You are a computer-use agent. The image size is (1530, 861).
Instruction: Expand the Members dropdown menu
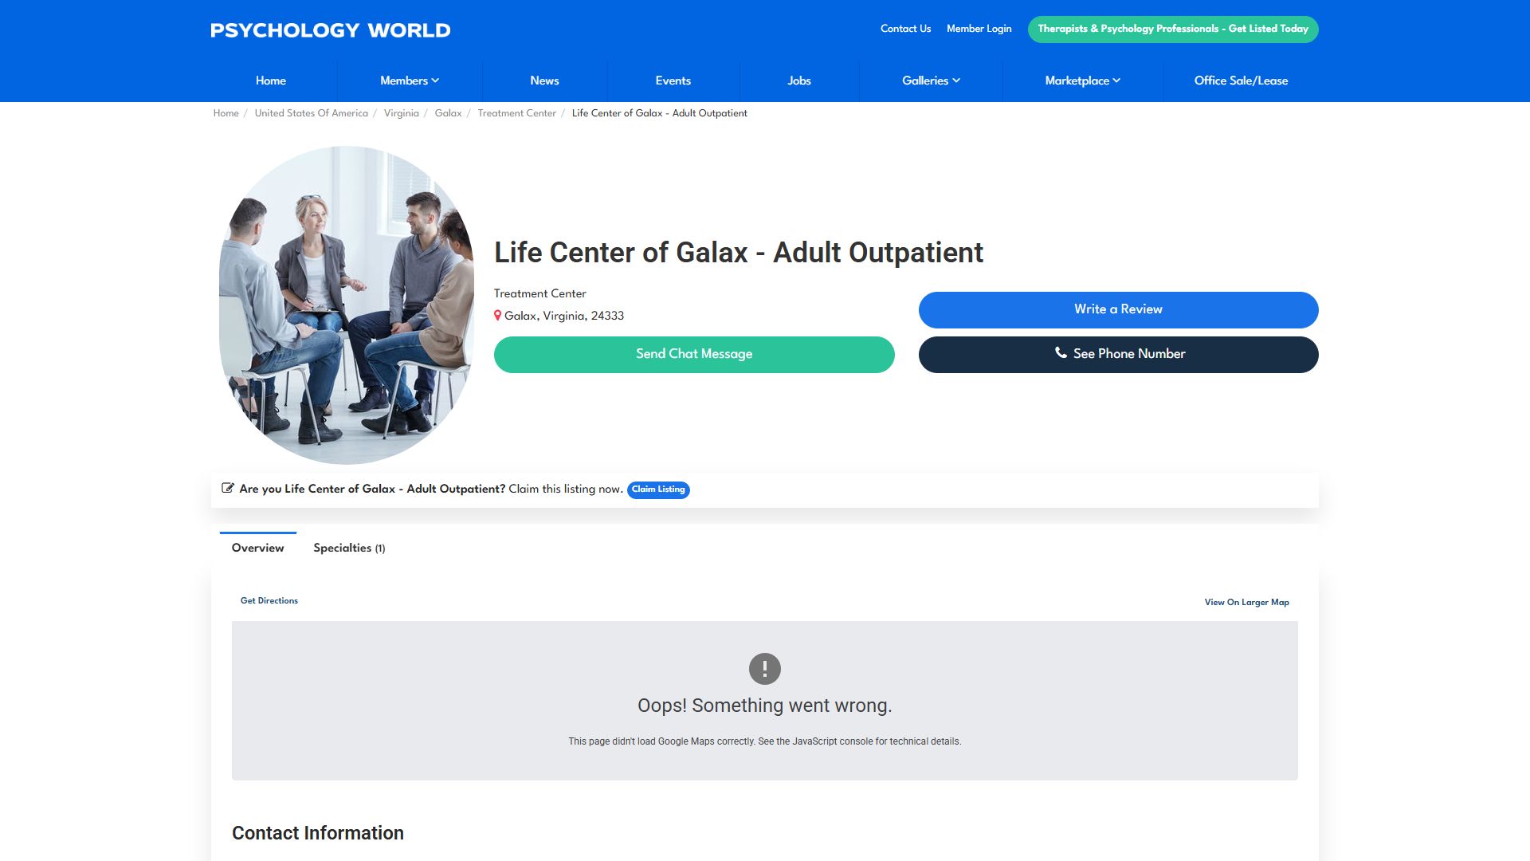tap(410, 81)
